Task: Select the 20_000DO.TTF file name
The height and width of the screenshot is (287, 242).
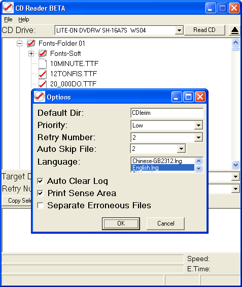Action: (73, 84)
